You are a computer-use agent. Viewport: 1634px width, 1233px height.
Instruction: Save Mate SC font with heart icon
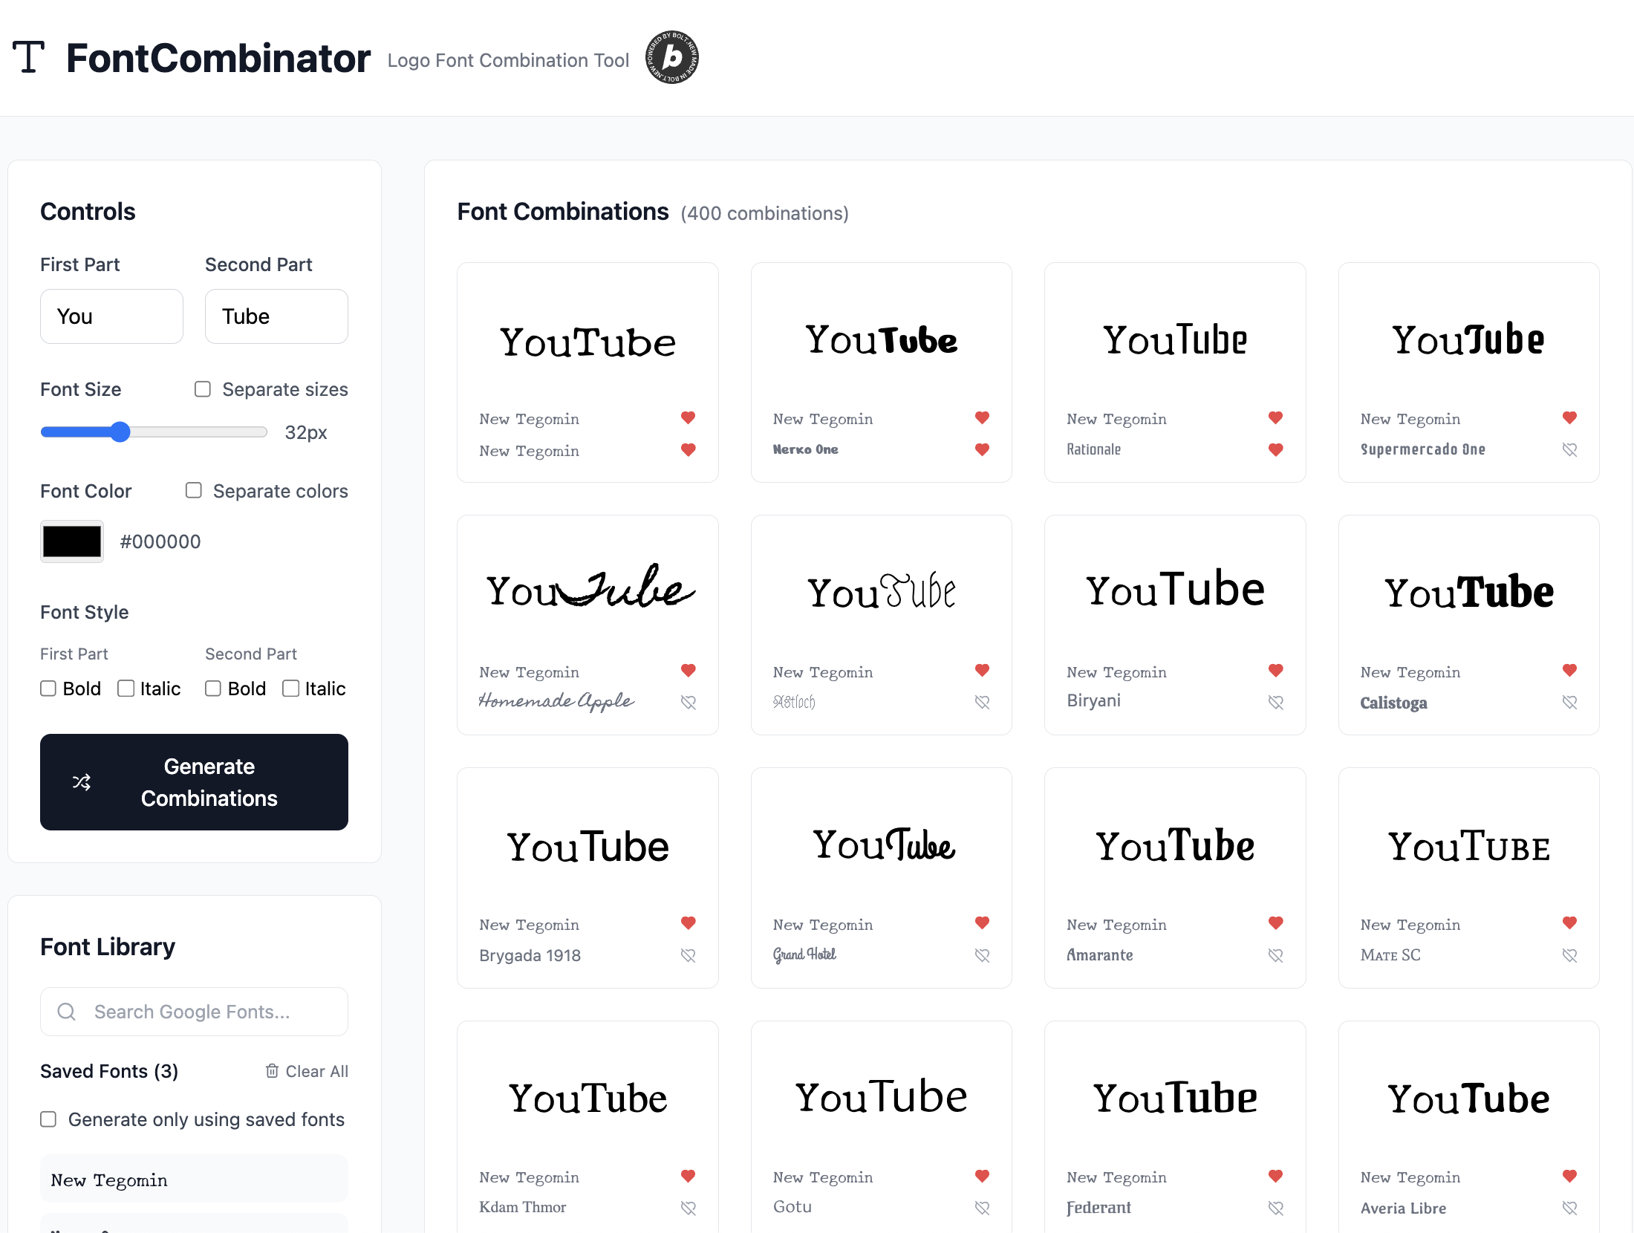coord(1569,955)
